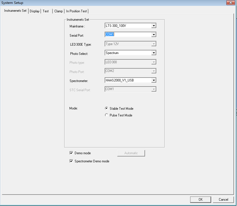The width and height of the screenshot is (237, 206).
Task: Toggle Spectrometer Demo mode checkbox
Action: 71,161
